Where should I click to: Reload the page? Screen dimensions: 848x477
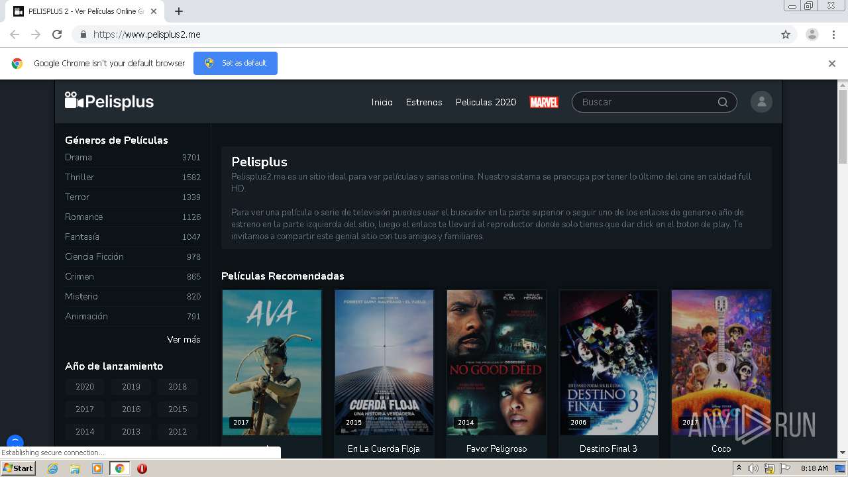57,34
